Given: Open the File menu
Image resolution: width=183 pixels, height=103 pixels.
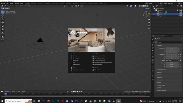Looking at the screenshot, I should pos(4,3).
